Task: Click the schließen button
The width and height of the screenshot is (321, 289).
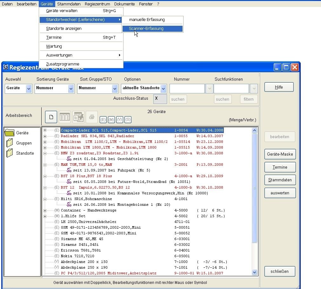Action: tap(280, 272)
